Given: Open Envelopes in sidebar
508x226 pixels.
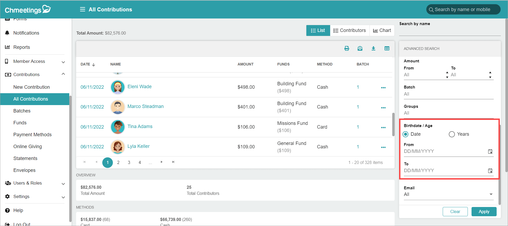Looking at the screenshot, I should coord(24,170).
